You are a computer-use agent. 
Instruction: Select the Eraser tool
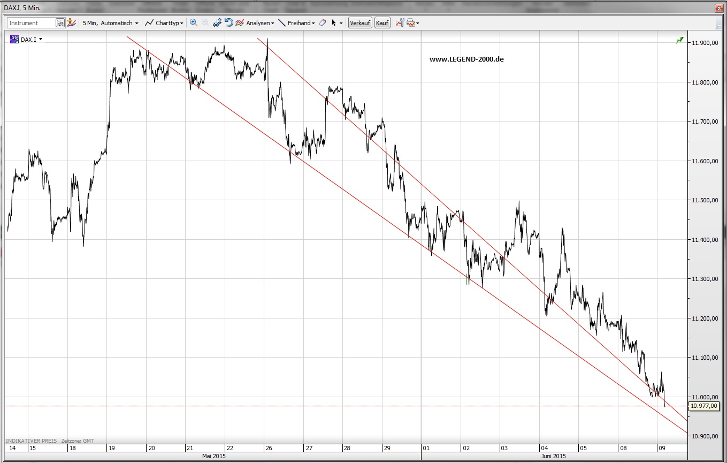pos(323,23)
